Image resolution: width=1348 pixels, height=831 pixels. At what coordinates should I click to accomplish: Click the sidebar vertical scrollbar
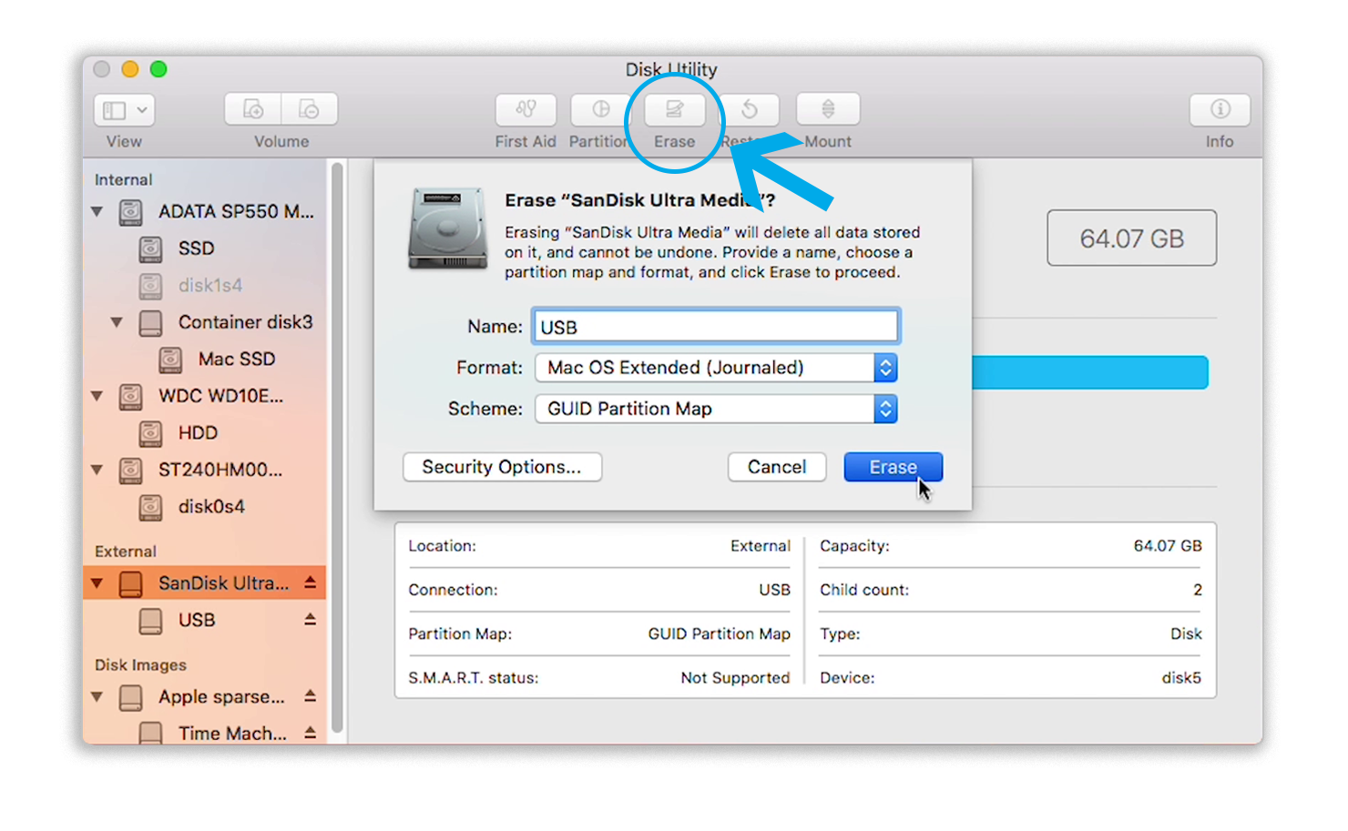[337, 448]
